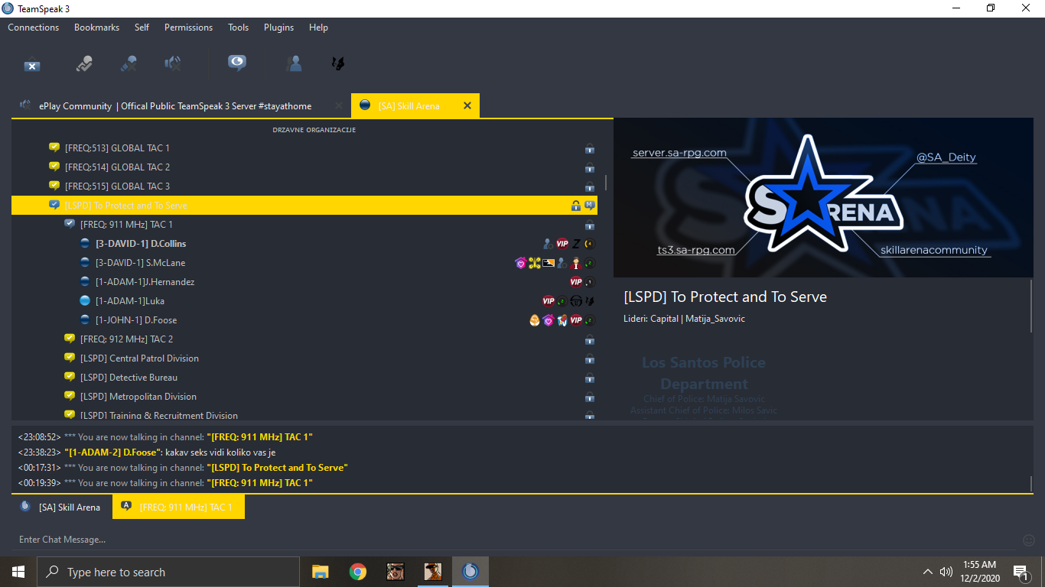Click the moderated M icon on LSPD channel

coord(590,205)
